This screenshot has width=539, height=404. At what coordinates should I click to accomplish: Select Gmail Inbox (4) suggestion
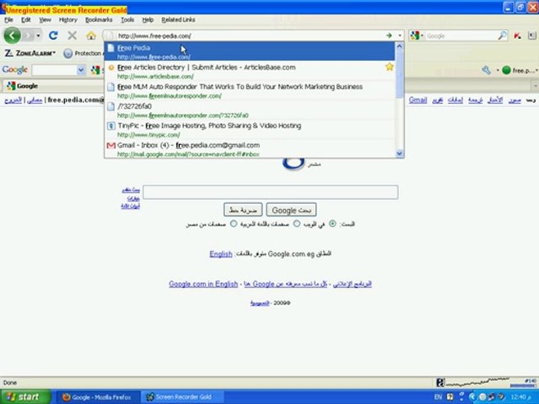[x=250, y=149]
